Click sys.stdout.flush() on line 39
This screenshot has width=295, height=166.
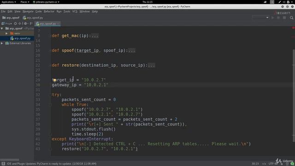tap(94, 129)
